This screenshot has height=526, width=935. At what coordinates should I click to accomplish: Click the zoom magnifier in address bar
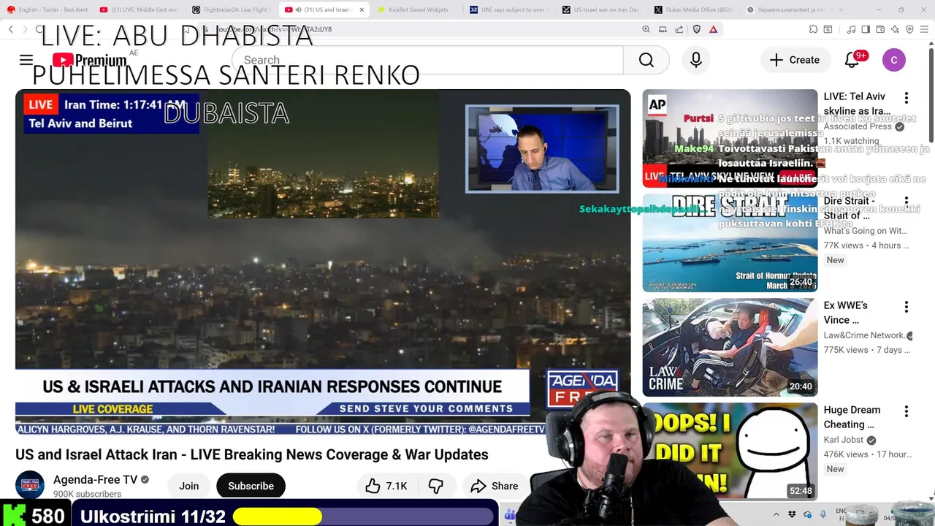(646, 29)
